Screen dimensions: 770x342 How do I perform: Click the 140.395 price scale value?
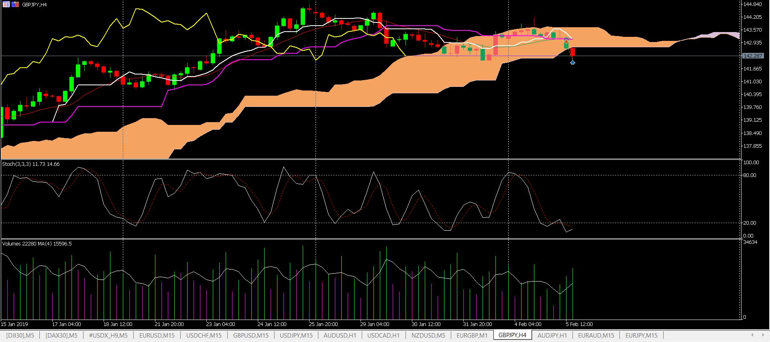tap(752, 95)
